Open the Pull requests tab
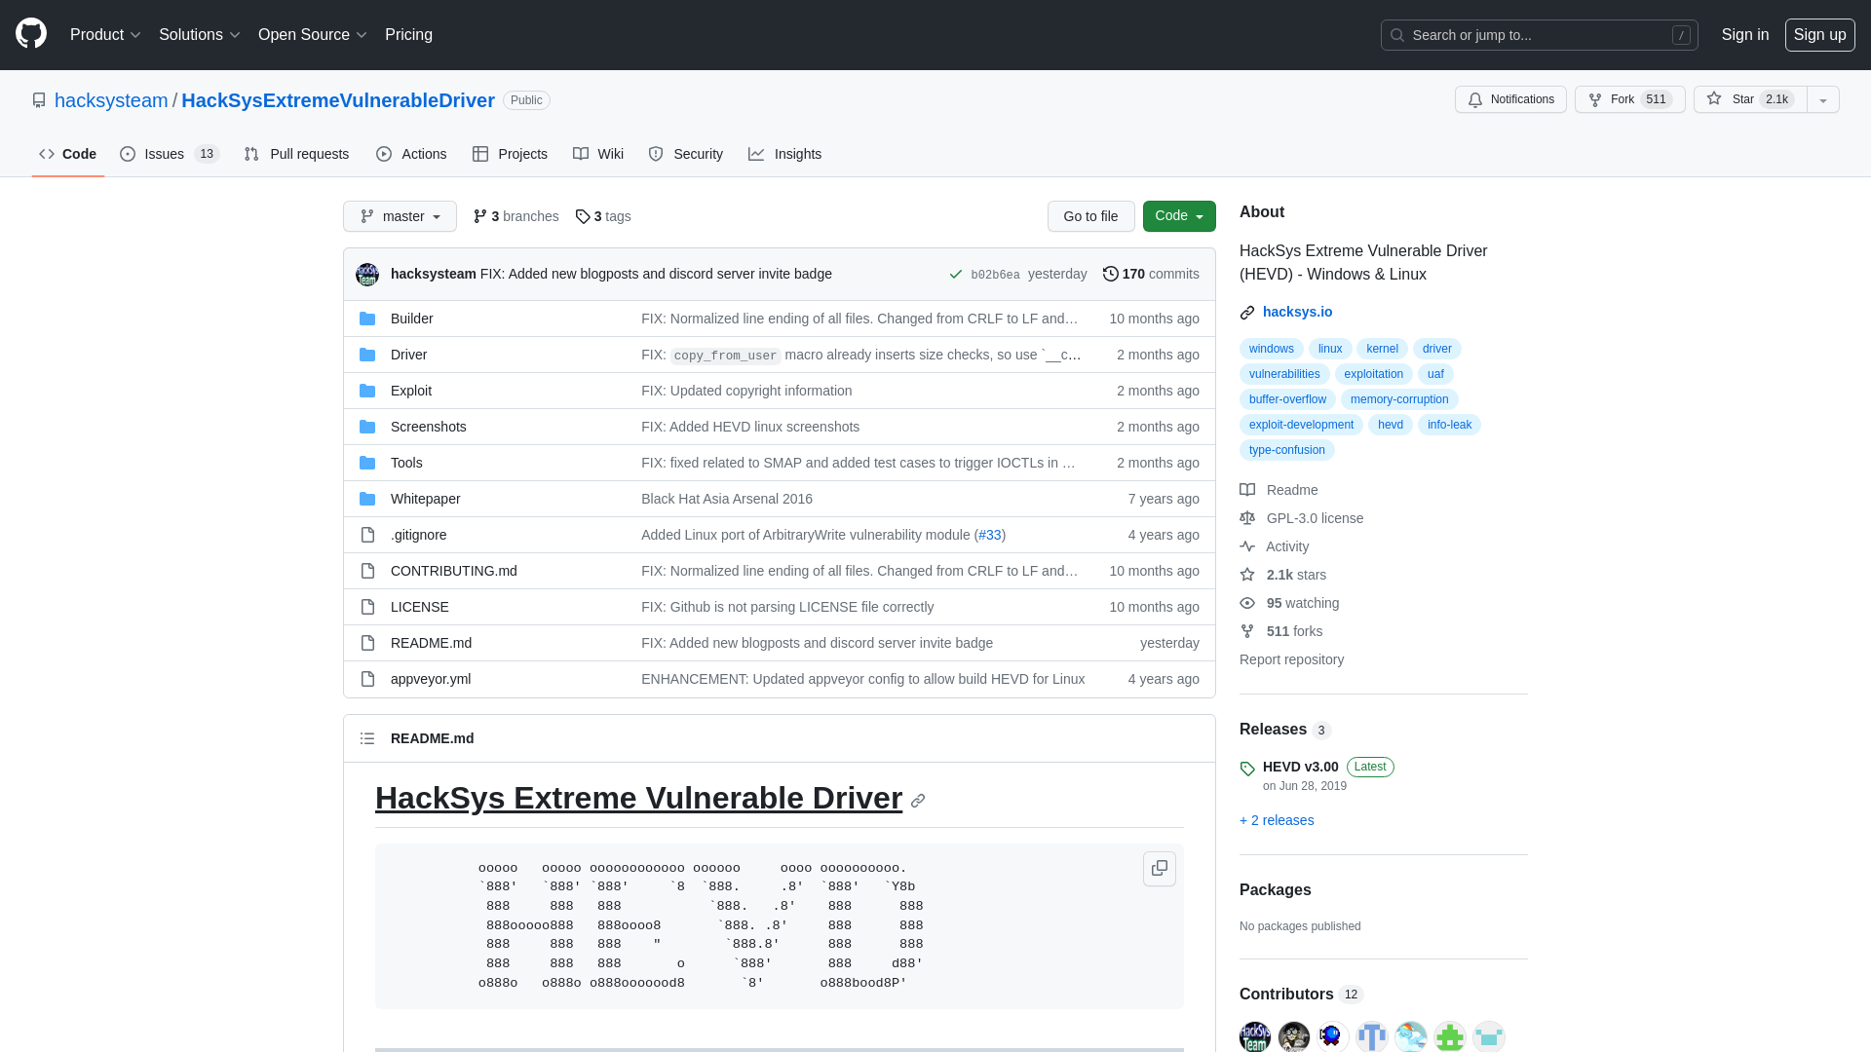This screenshot has height=1052, width=1871. [296, 154]
